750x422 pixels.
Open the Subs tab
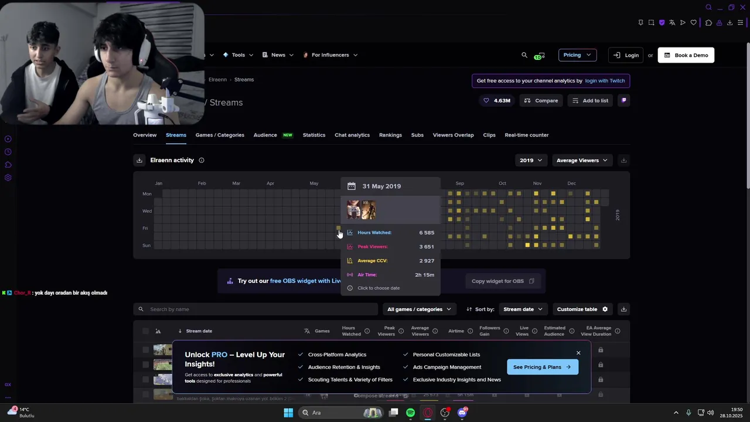[x=417, y=135]
